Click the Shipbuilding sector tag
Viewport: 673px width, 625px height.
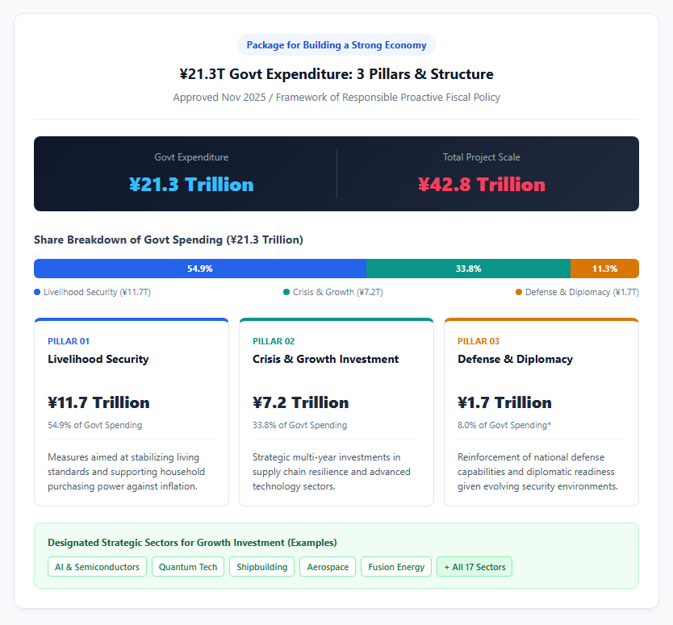[261, 567]
